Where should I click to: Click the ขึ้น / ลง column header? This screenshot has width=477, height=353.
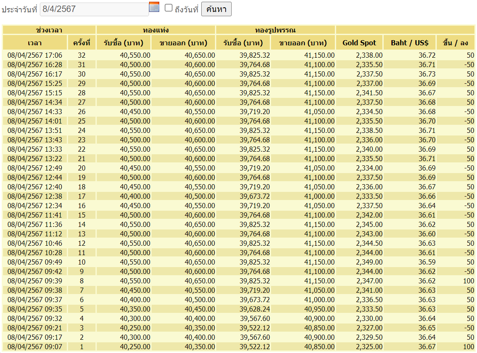pos(456,43)
